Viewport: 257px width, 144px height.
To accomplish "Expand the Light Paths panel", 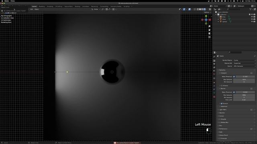I will click(222, 110).
